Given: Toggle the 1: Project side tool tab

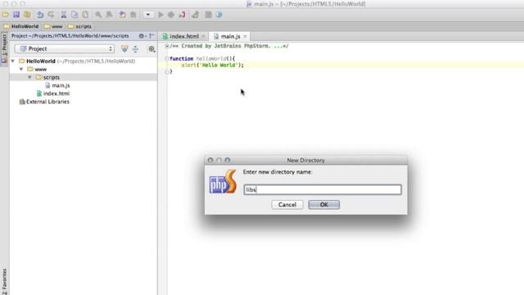Looking at the screenshot, I should [x=4, y=49].
